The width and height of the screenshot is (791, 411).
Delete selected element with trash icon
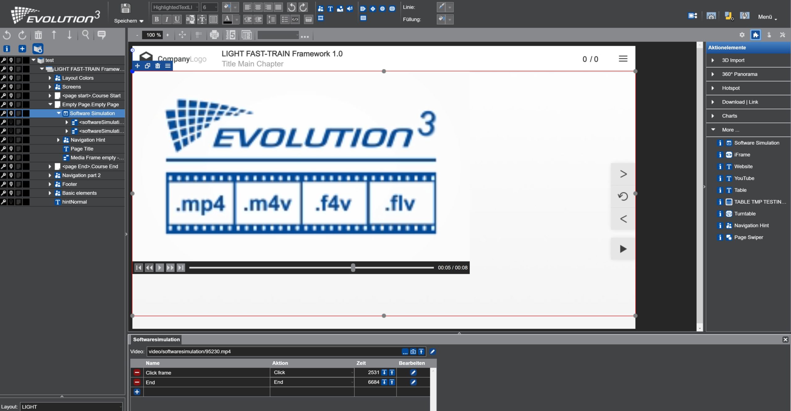(x=38, y=35)
